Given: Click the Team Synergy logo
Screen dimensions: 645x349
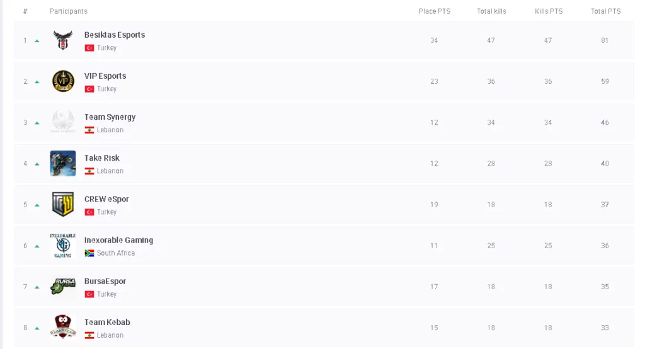Looking at the screenshot, I should pos(63,122).
